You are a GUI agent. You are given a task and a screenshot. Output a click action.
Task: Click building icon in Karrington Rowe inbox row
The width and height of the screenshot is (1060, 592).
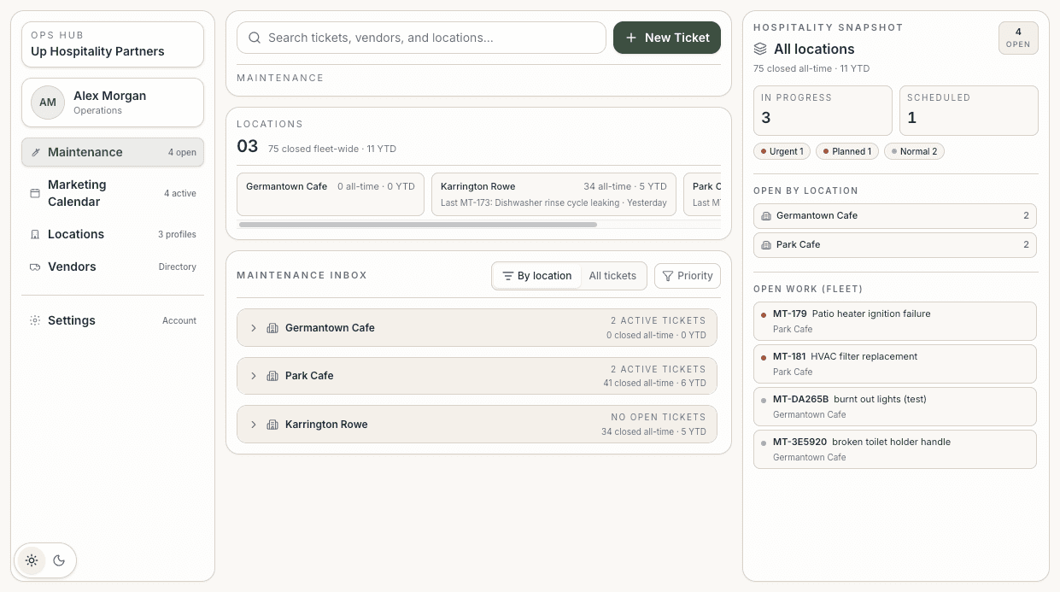tap(272, 425)
